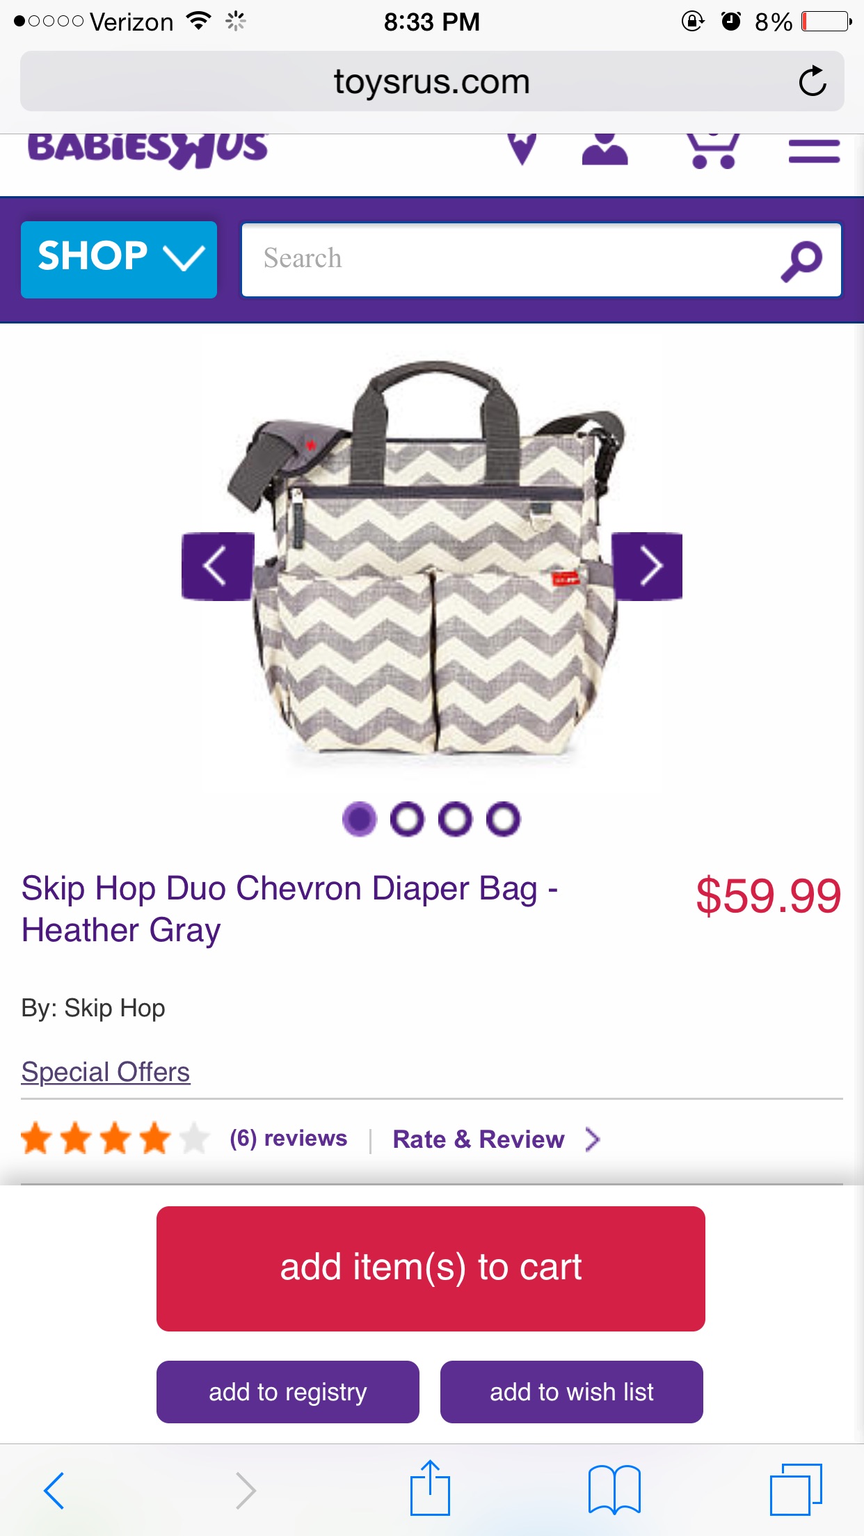The height and width of the screenshot is (1536, 864).
Task: Show the next product image arrow
Action: (647, 566)
